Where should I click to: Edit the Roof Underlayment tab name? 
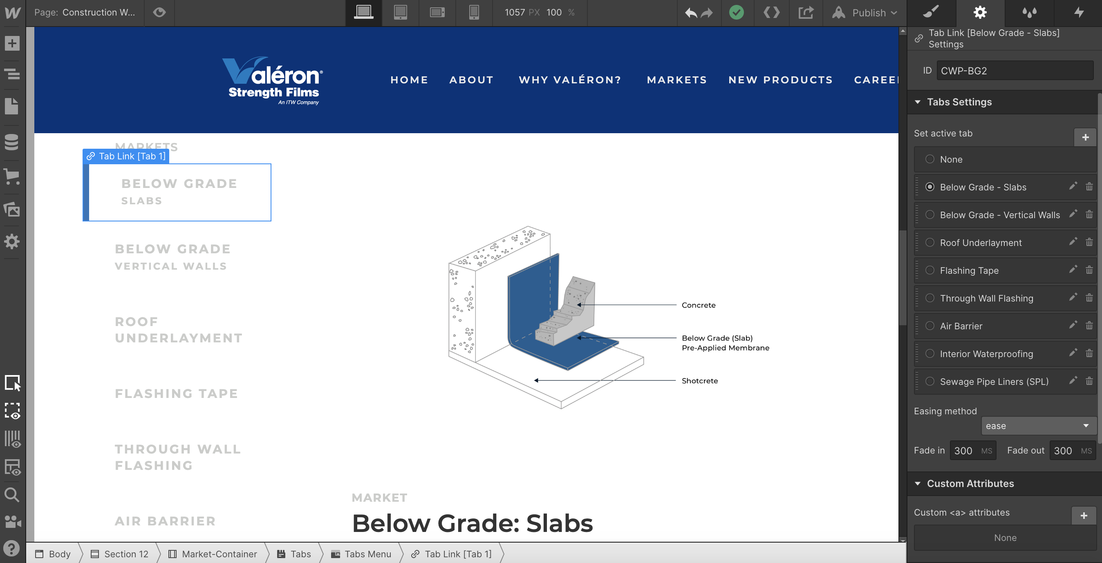pyautogui.click(x=1073, y=242)
